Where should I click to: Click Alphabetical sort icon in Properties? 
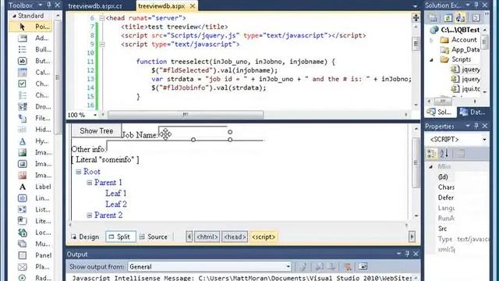(444, 154)
